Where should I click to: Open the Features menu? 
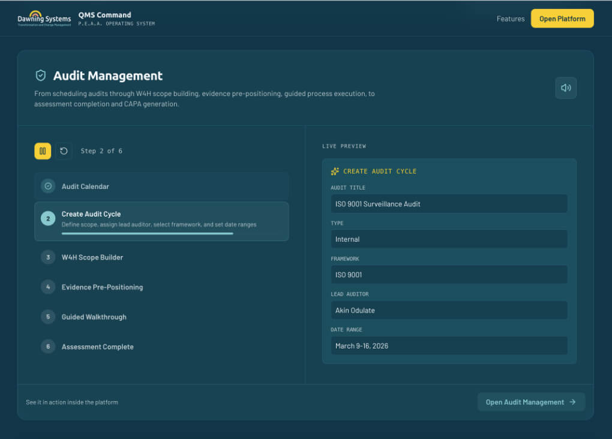pos(510,19)
